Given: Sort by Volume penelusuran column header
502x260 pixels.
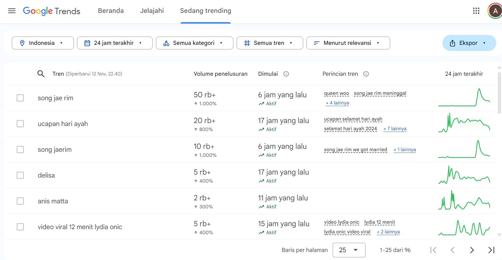Looking at the screenshot, I should [221, 74].
